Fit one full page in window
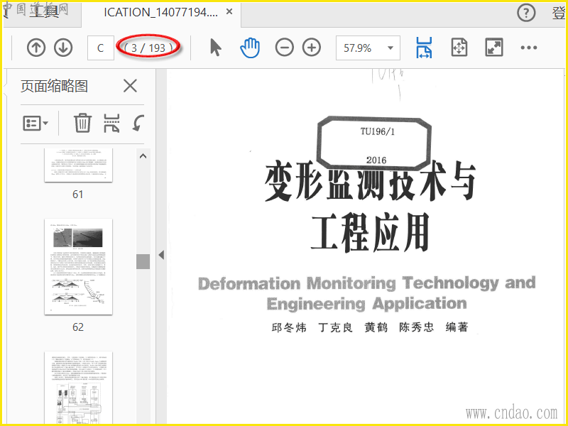568x426 pixels. [459, 48]
